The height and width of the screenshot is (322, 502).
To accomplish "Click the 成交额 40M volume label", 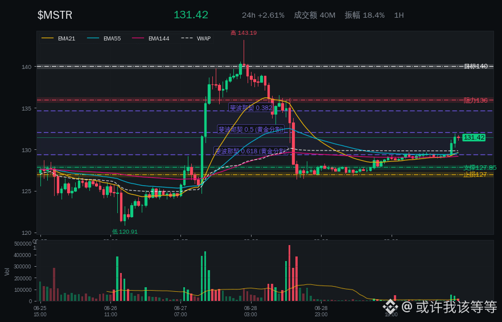I will 314,15.
